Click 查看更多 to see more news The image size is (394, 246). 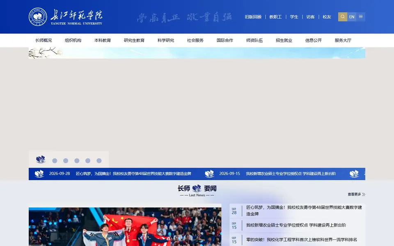(356, 194)
